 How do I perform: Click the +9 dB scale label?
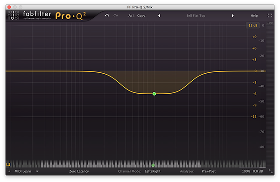254,37
